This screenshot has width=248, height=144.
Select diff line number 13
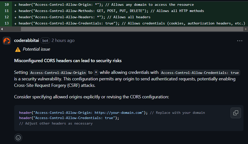(7, 23)
